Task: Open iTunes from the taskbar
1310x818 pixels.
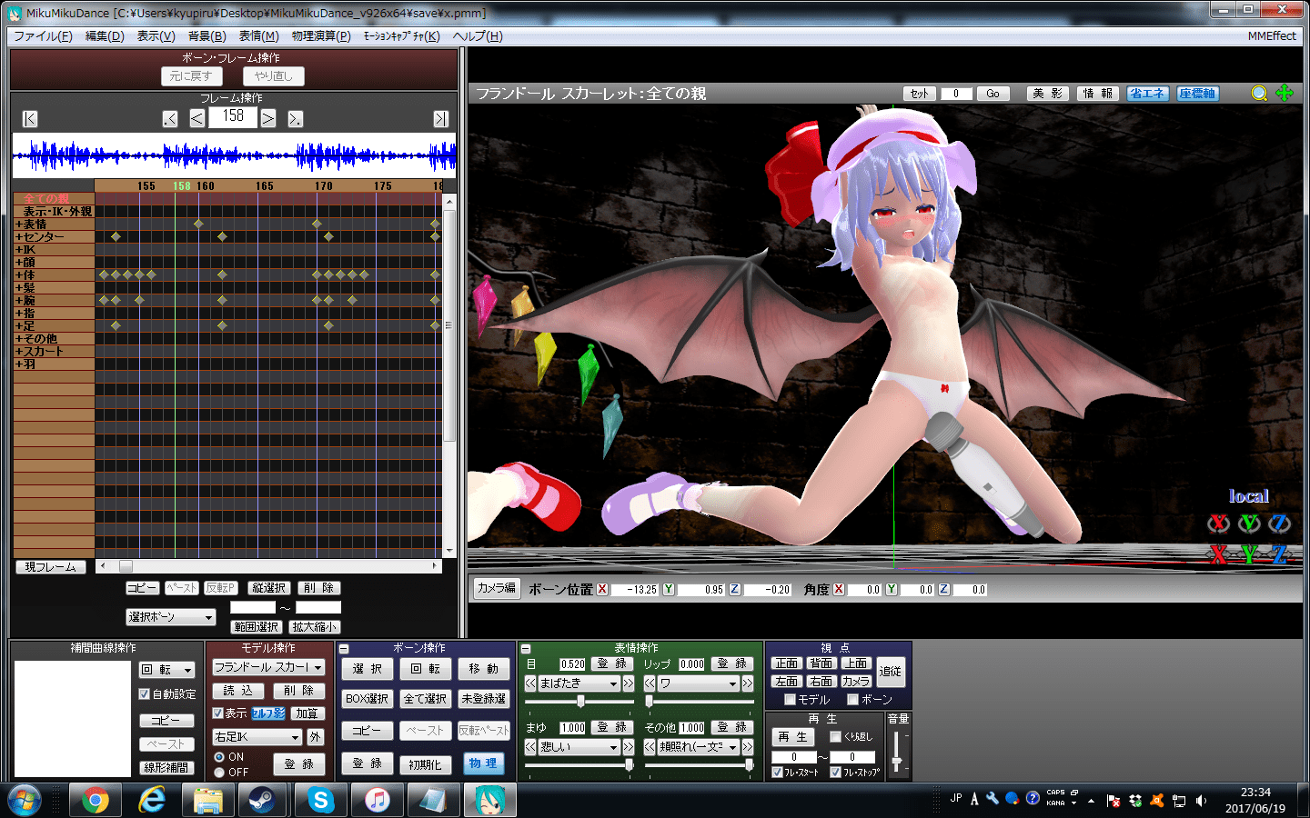Action: [377, 800]
